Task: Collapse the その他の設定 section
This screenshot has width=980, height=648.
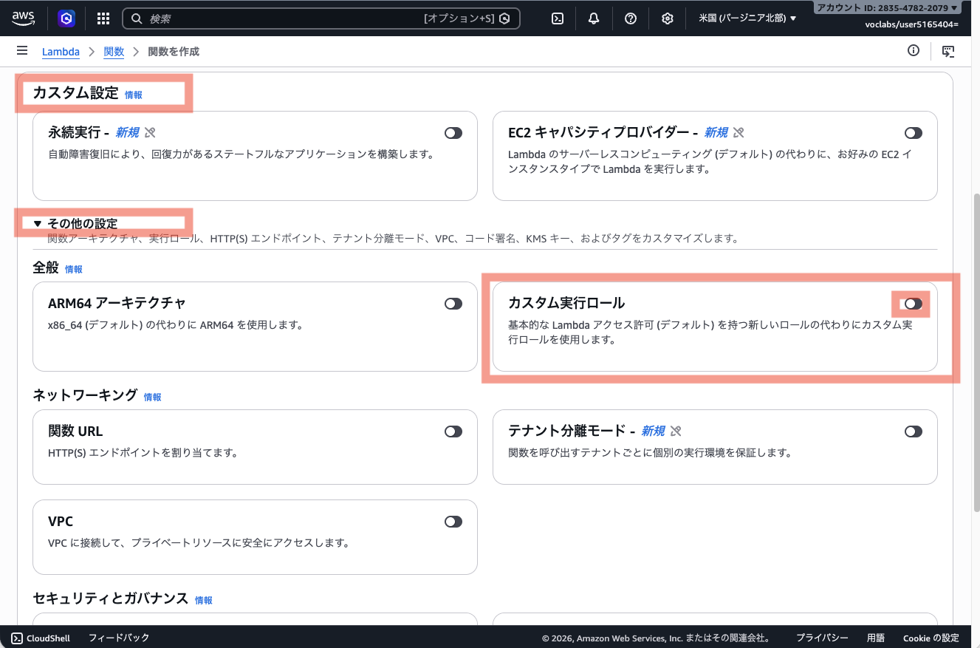Action: [75, 223]
